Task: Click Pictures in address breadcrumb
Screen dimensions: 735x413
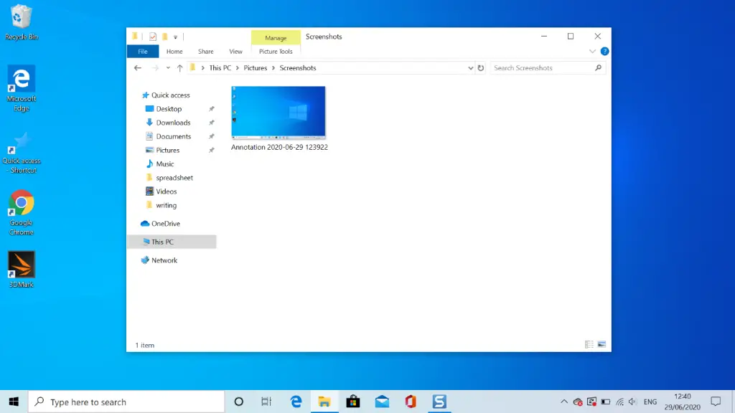Action: [255, 68]
